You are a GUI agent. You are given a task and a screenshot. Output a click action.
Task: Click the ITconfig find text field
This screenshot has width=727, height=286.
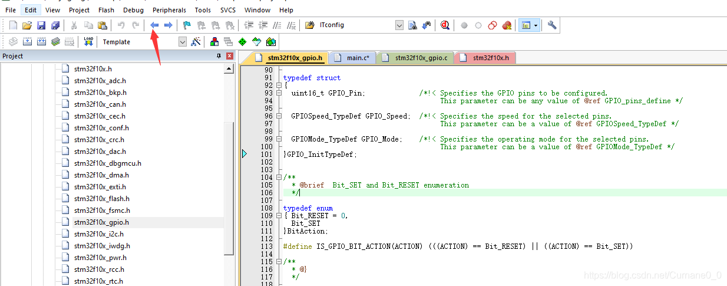pos(356,25)
